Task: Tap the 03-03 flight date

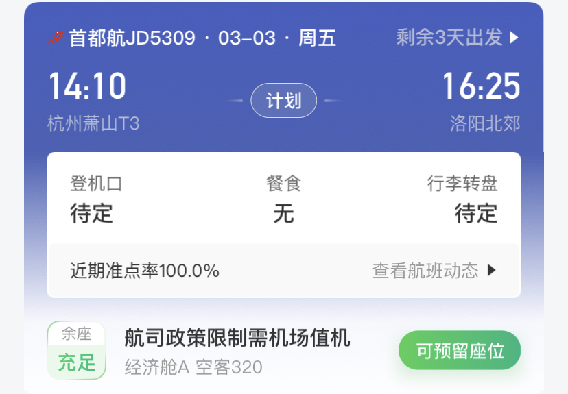Action: coord(247,38)
